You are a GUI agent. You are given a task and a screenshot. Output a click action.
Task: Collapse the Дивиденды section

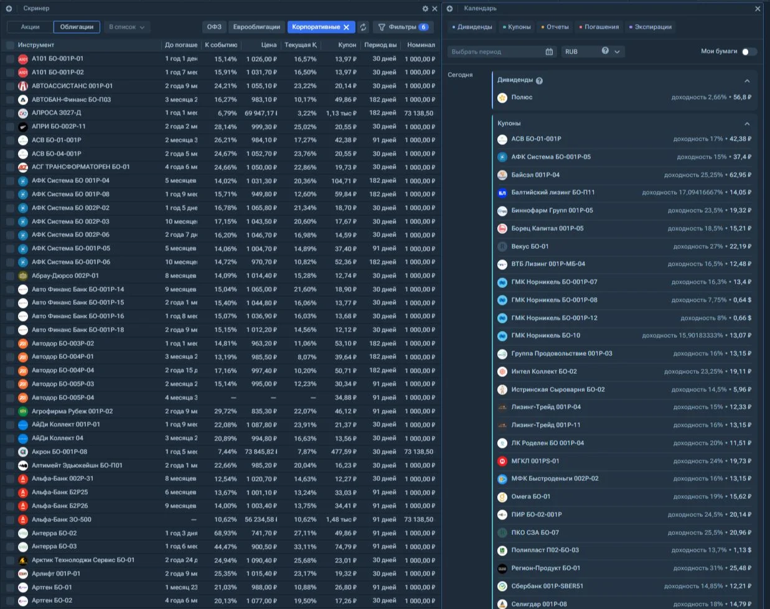point(747,81)
